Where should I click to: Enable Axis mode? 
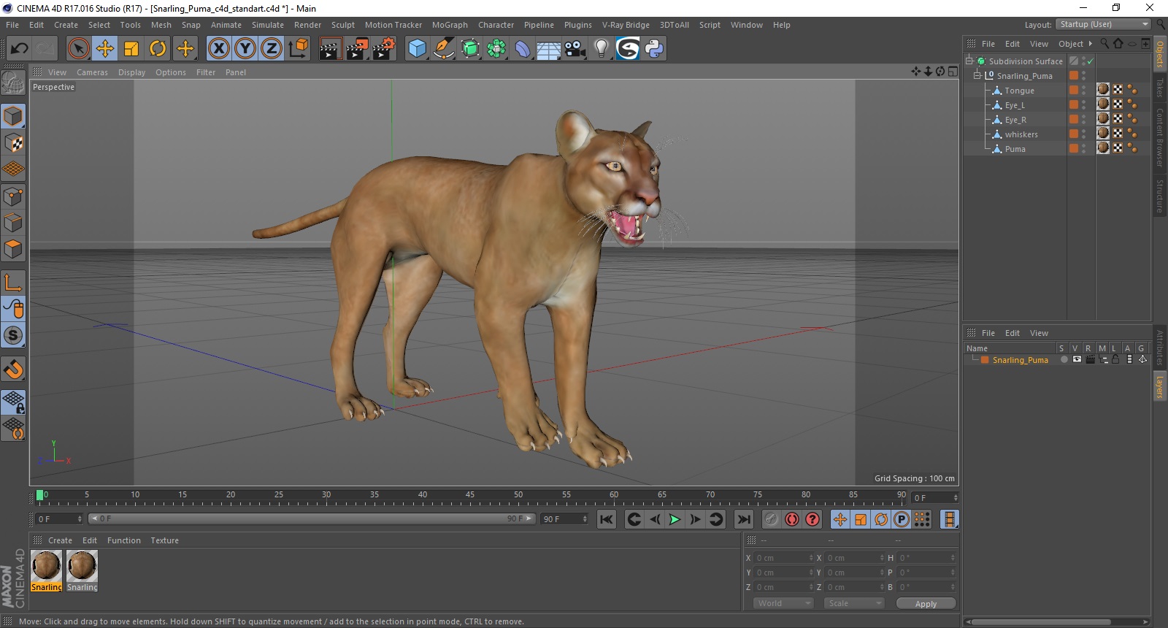[x=13, y=283]
